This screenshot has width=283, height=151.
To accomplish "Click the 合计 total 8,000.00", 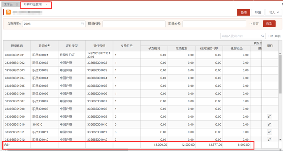I will (244, 144).
